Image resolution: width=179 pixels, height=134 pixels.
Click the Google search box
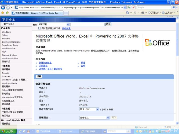click(x=154, y=8)
